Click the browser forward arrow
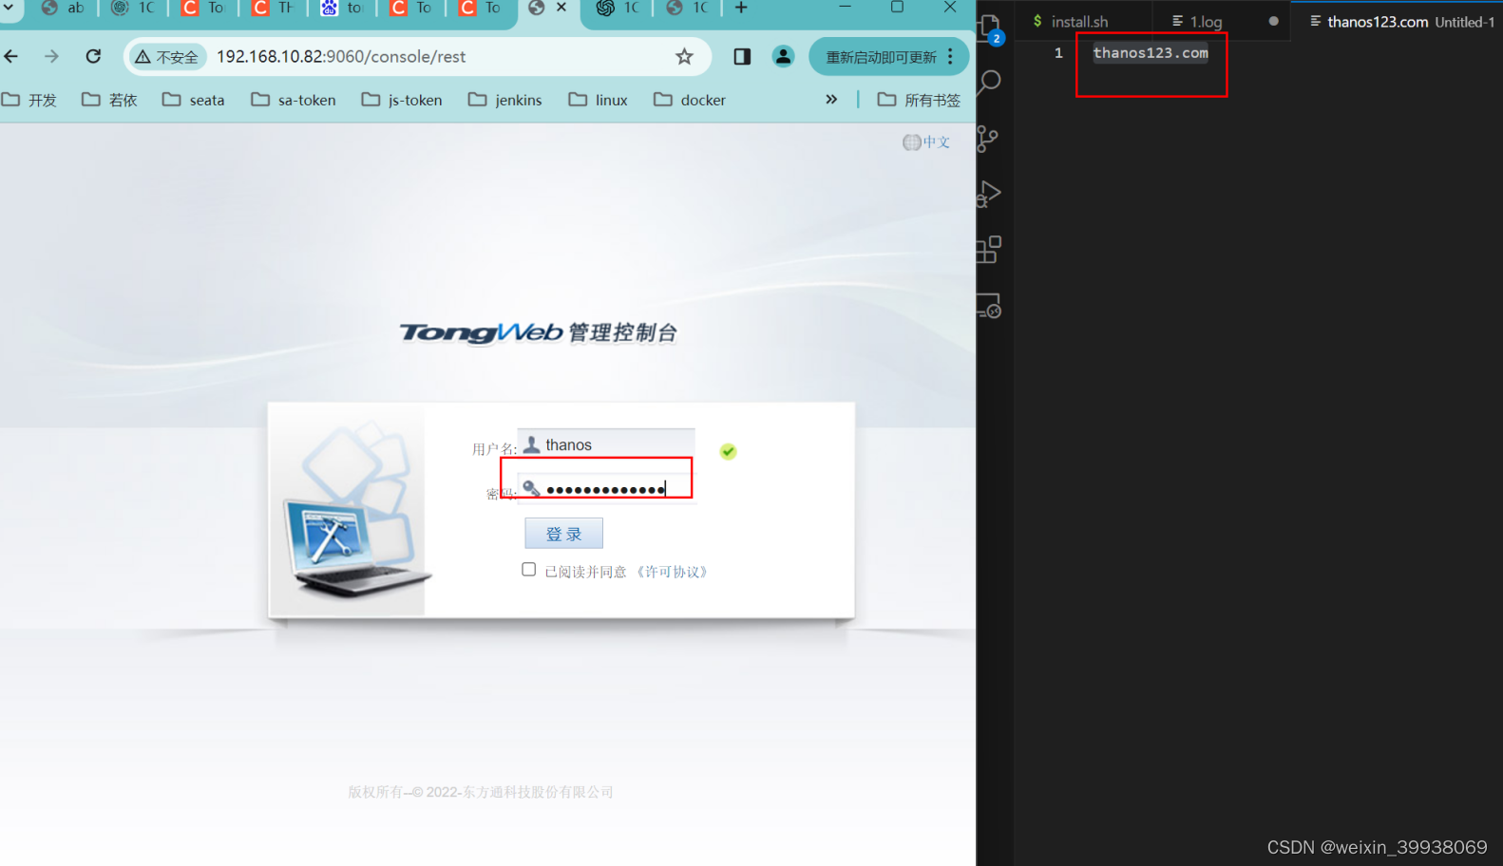The height and width of the screenshot is (866, 1503). point(51,57)
